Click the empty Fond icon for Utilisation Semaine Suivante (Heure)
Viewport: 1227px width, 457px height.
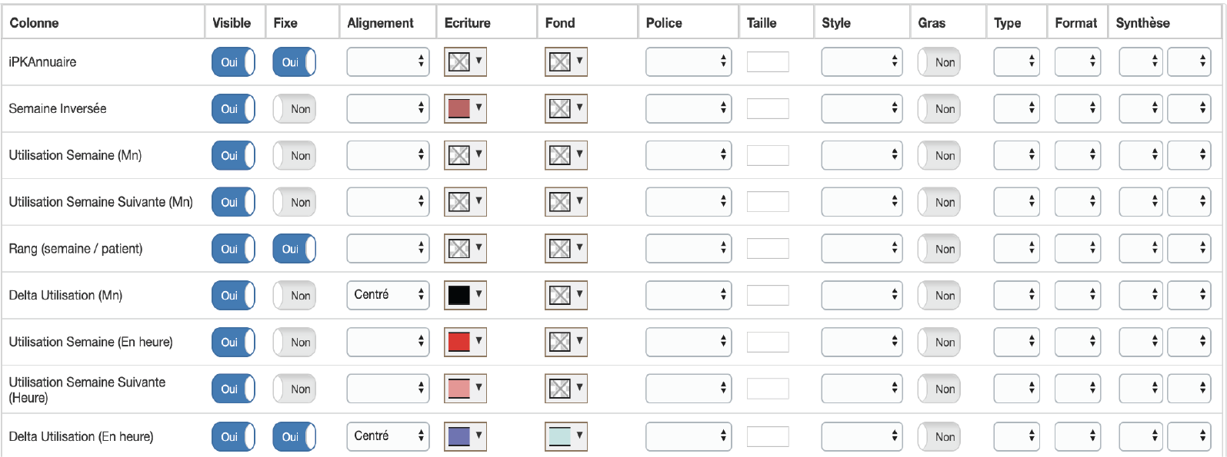click(x=566, y=389)
